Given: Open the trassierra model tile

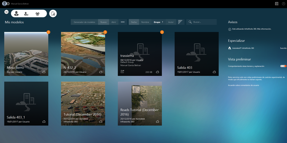Looking at the screenshot, I should (140, 54).
